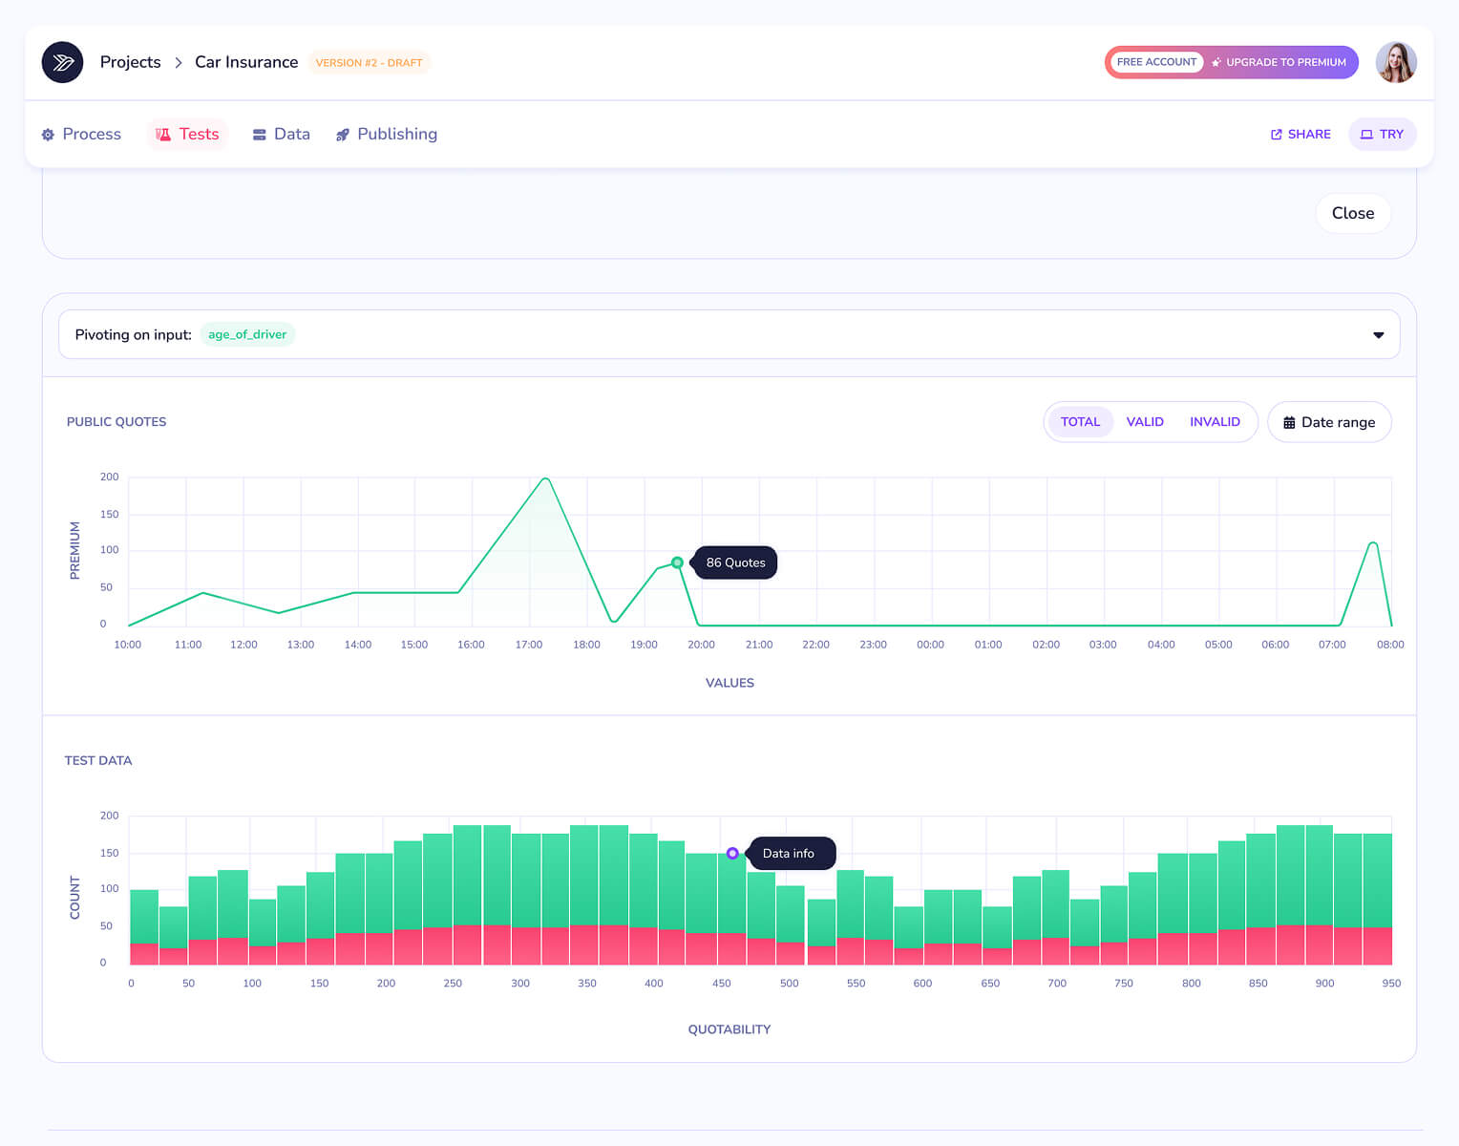Click the laptop icon on TRY button
The width and height of the screenshot is (1459, 1146).
coord(1366,135)
